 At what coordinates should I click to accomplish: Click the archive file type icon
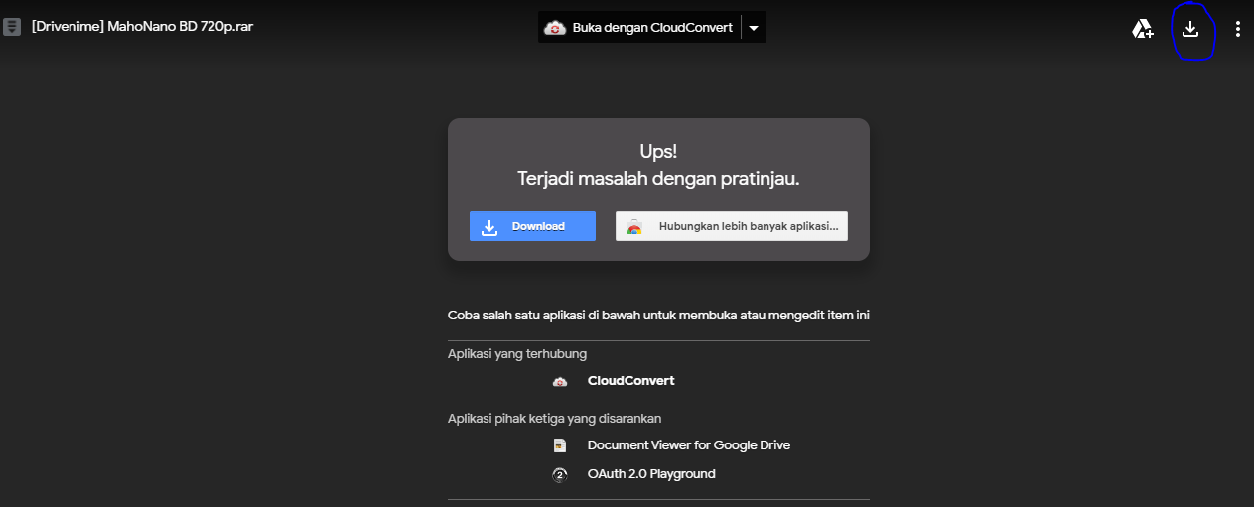tap(12, 27)
